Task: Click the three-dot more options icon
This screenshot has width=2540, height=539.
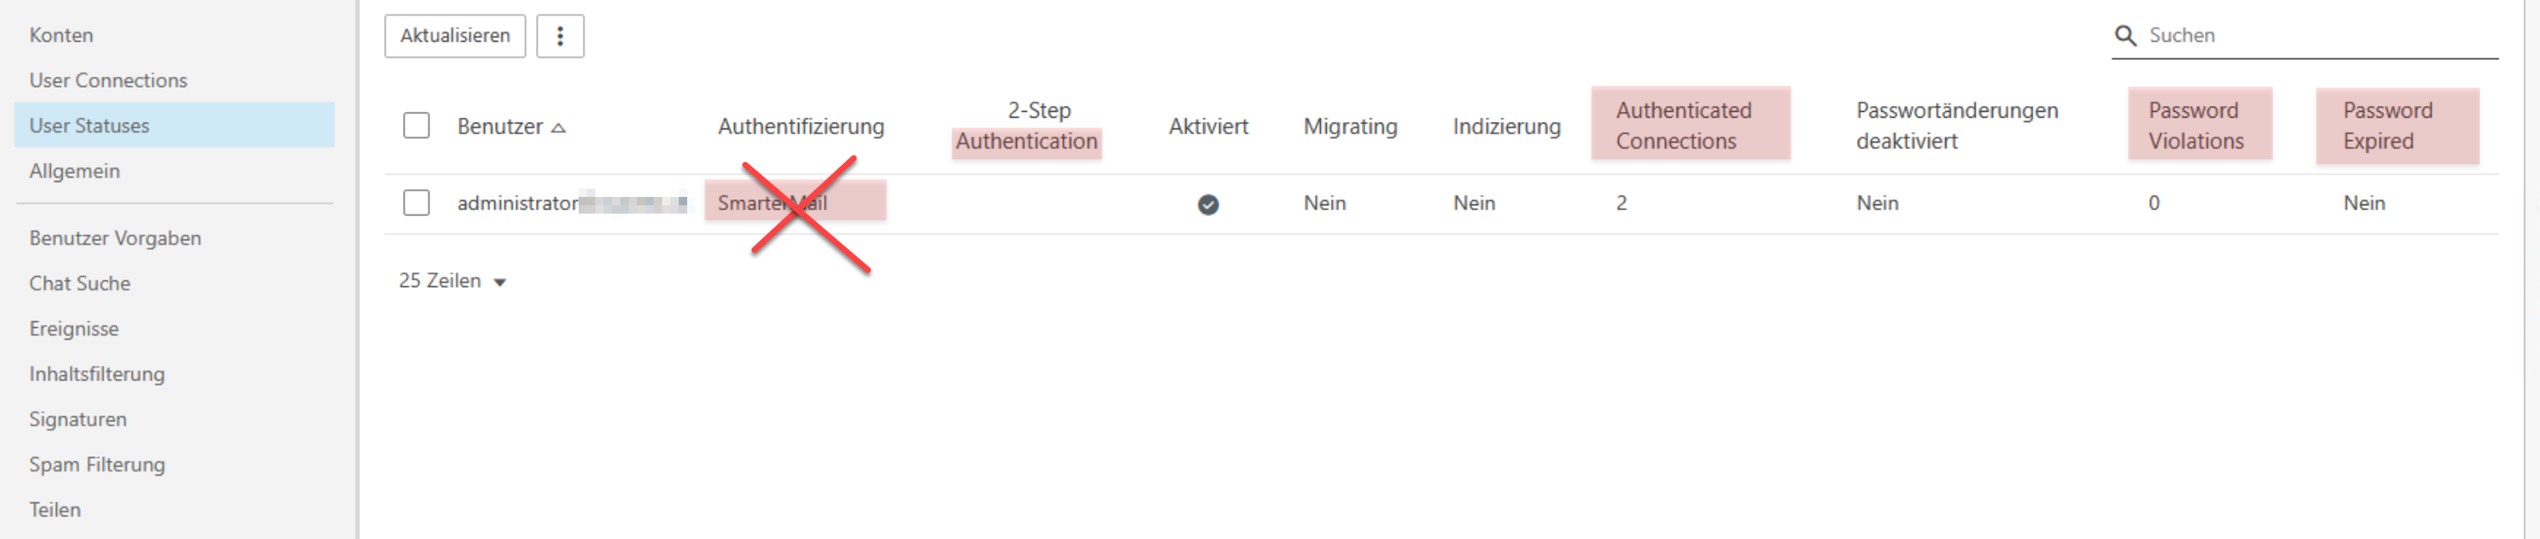Action: pyautogui.click(x=560, y=37)
